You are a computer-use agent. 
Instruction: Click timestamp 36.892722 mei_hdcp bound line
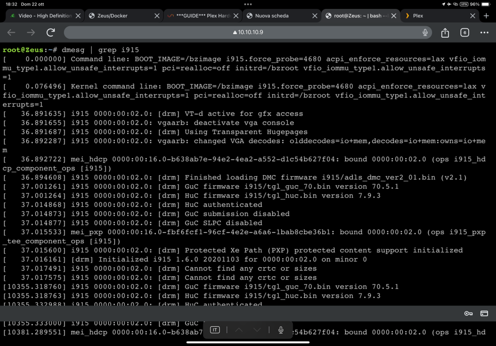point(244,163)
